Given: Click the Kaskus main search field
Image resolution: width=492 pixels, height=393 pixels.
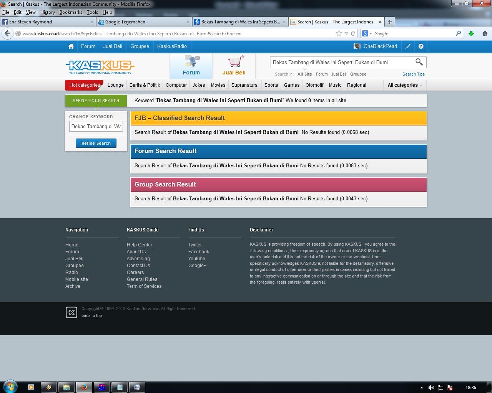Looking at the screenshot, I should point(341,62).
